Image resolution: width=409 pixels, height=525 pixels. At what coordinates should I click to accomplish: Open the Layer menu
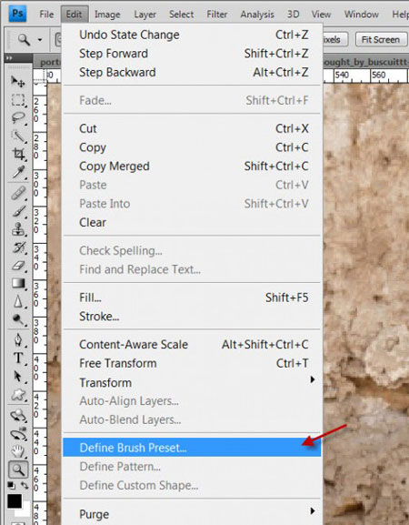(x=145, y=15)
